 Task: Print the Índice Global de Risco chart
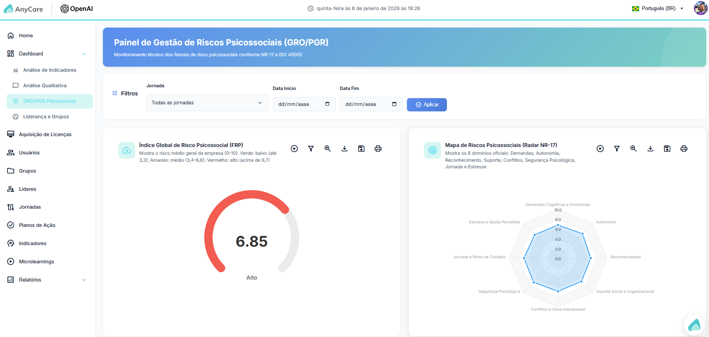click(x=378, y=149)
